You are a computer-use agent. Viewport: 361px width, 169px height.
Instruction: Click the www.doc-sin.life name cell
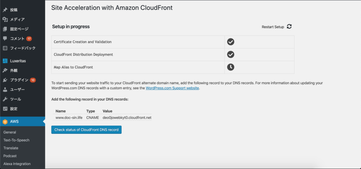coord(69,118)
